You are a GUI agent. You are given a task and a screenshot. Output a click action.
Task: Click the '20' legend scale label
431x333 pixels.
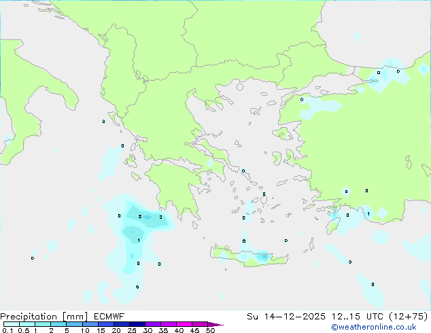(116, 330)
